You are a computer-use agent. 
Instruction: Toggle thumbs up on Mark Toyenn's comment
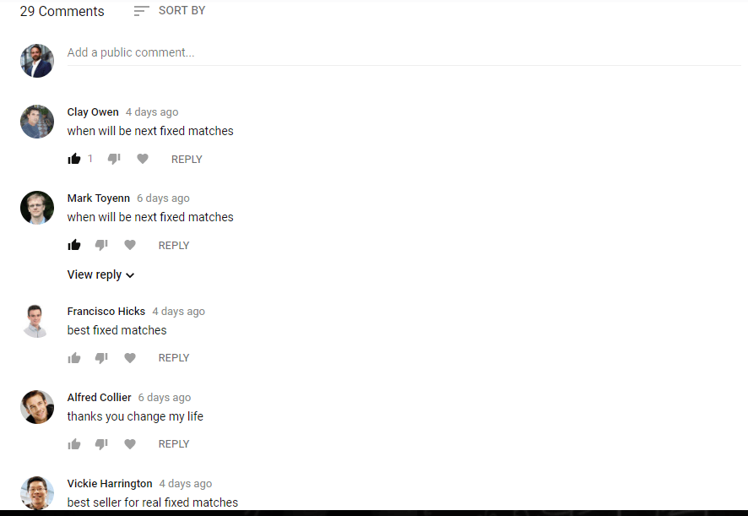(x=74, y=246)
